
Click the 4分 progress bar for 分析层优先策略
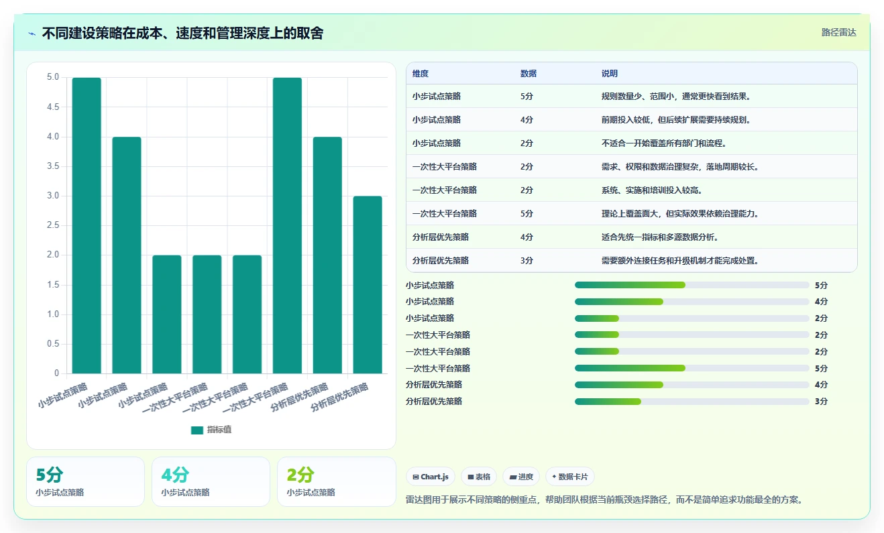pos(692,385)
